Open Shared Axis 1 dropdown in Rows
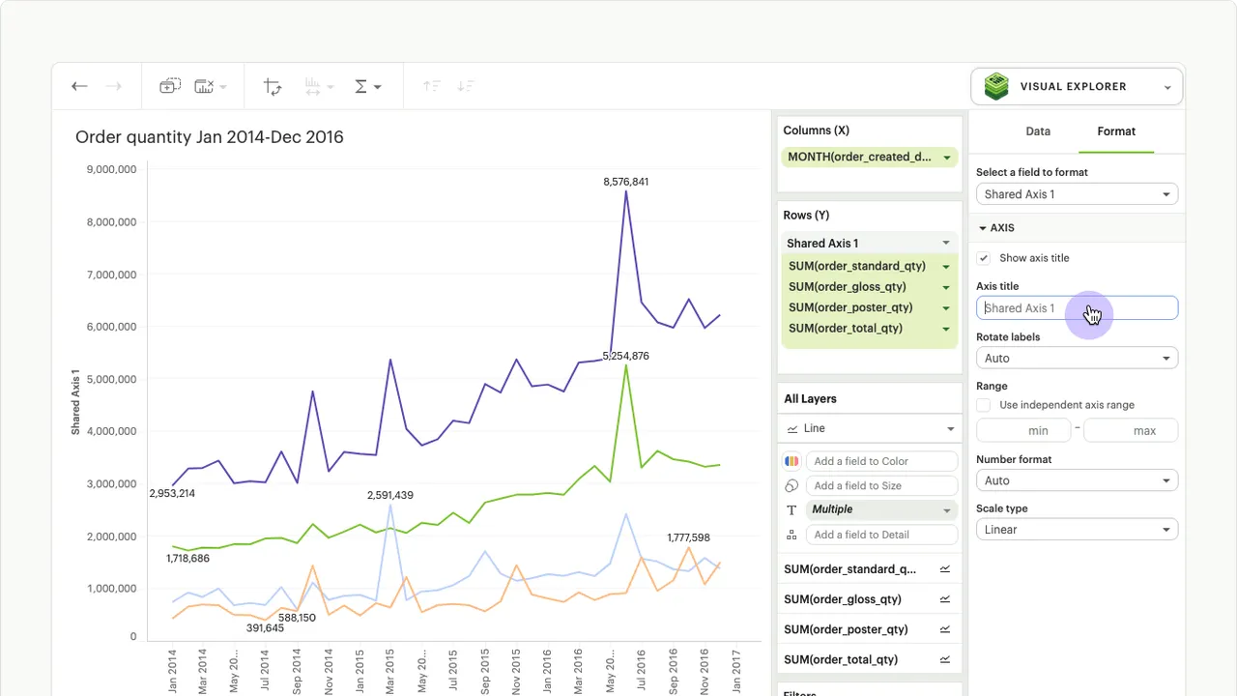1237x696 pixels. click(946, 244)
